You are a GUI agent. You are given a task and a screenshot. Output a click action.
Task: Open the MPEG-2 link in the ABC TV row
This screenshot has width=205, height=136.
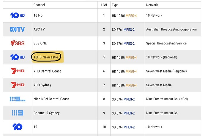tap(129, 30)
